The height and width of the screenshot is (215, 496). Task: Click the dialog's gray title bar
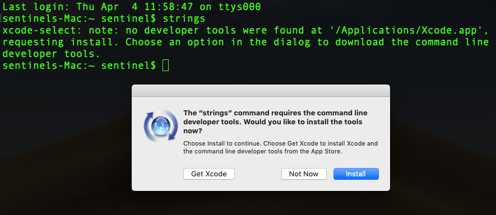tap(261, 91)
